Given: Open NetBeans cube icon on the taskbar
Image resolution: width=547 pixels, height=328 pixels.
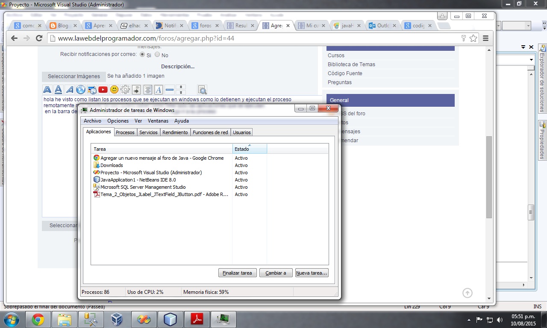Looking at the screenshot, I should tap(170, 319).
